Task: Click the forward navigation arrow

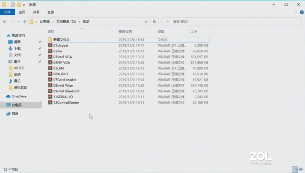Action: [x=13, y=22]
